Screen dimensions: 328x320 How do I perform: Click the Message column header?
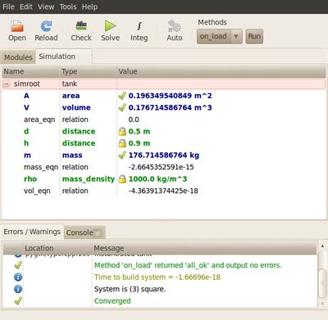coord(204,248)
